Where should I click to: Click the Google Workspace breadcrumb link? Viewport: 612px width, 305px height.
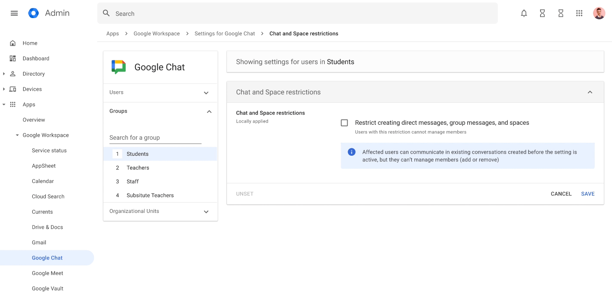pyautogui.click(x=157, y=34)
